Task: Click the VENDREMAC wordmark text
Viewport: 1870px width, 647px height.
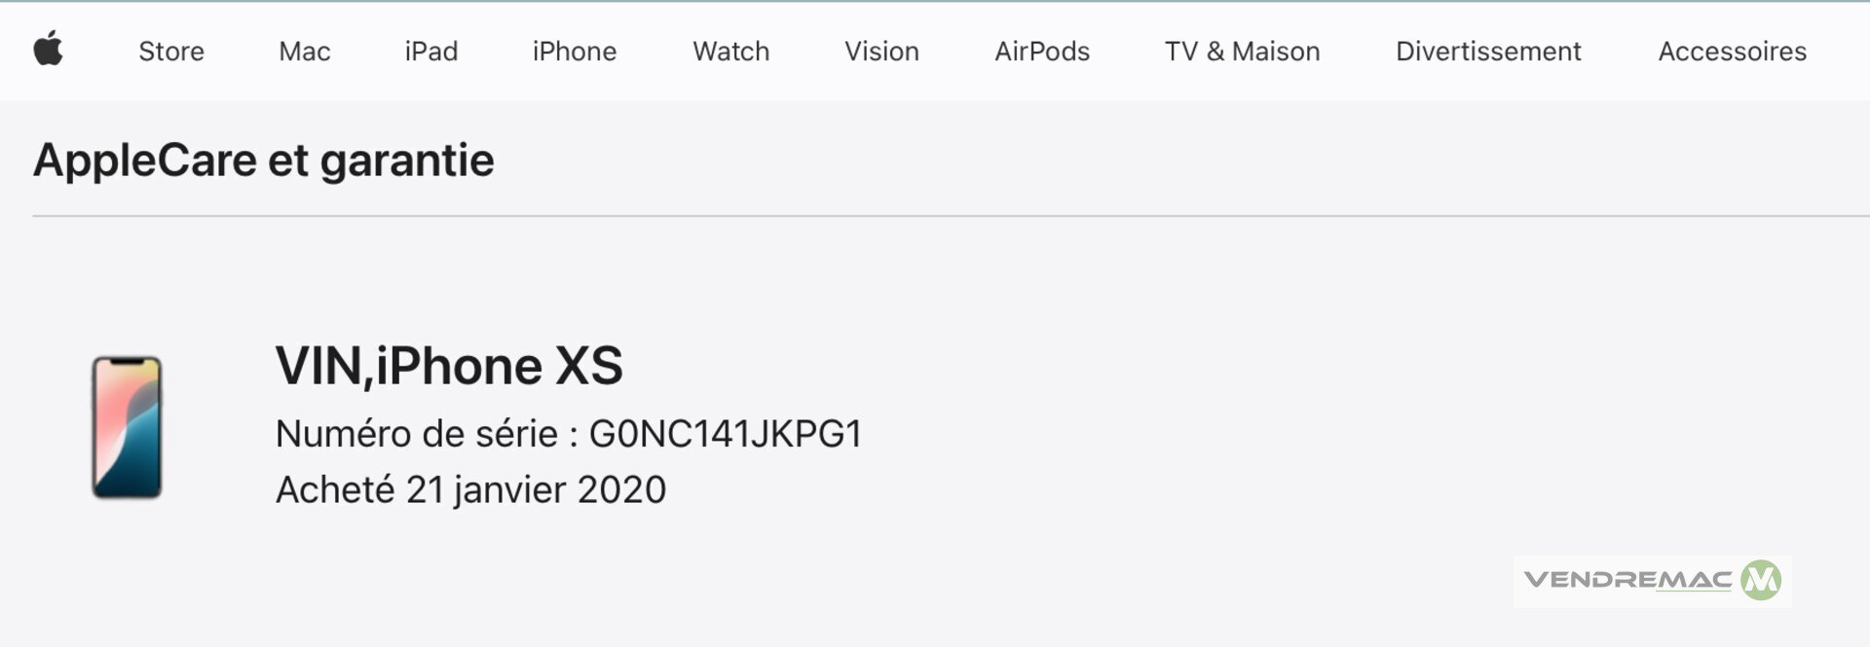Action: (x=1627, y=581)
